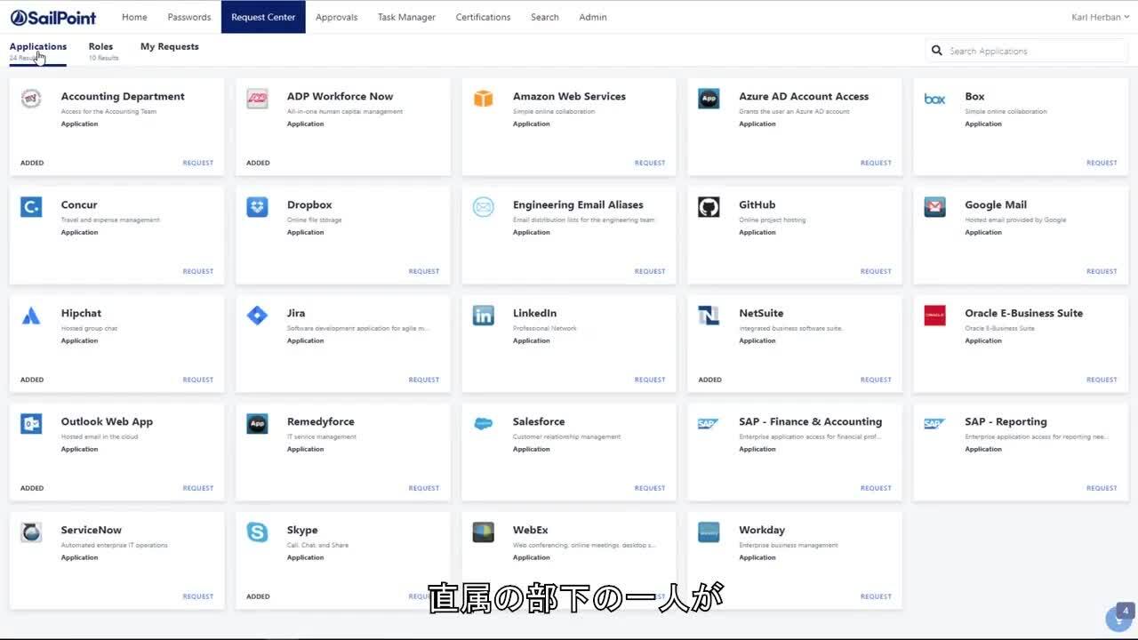Click the SAP Finance & Accounting icon
The image size is (1138, 640).
click(x=709, y=424)
